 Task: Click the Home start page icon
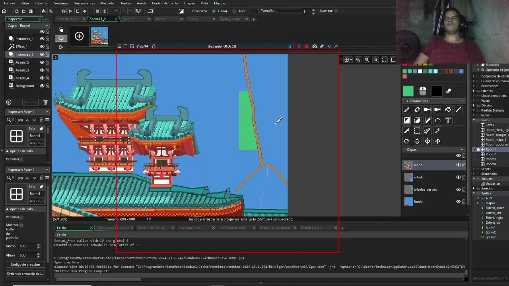(4, 11)
